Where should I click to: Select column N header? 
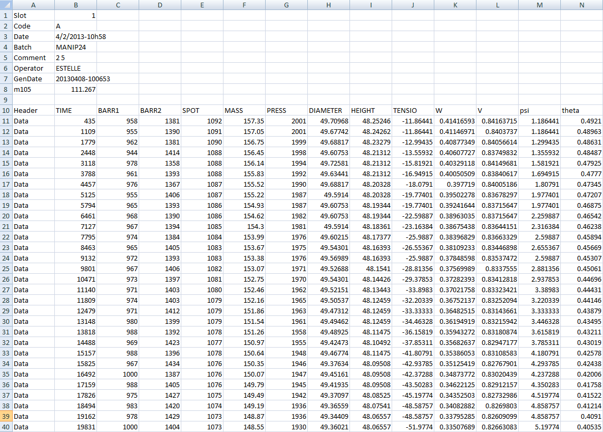click(x=581, y=5)
